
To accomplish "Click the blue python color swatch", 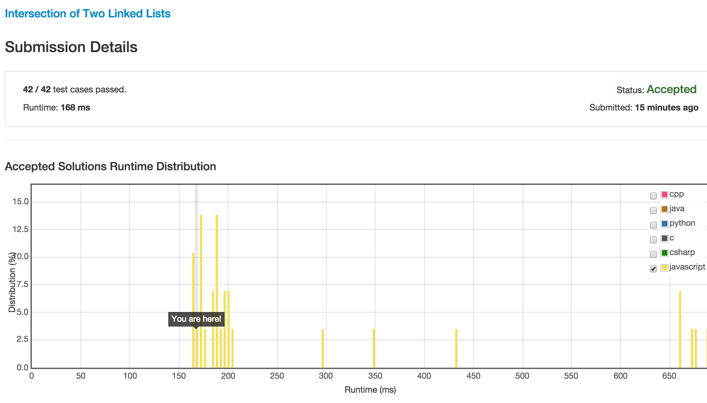I will point(665,224).
